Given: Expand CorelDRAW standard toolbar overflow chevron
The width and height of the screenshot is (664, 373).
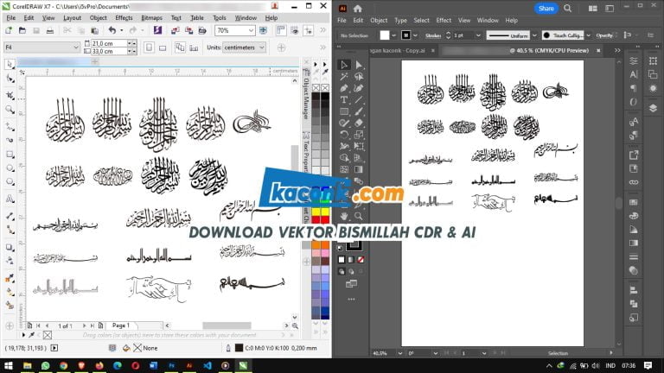Looking at the screenshot, I should [323, 30].
